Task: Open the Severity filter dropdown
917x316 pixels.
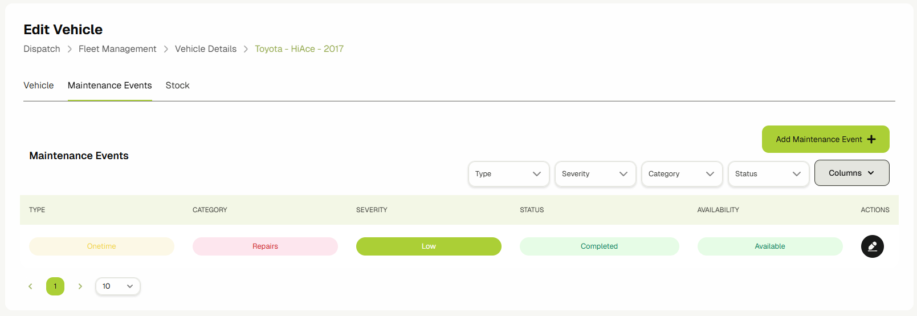Action: point(595,174)
